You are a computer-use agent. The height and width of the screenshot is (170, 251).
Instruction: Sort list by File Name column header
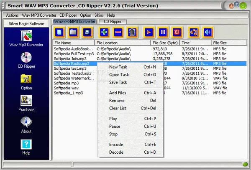click(x=73, y=43)
